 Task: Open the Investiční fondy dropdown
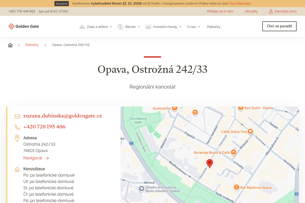(163, 27)
